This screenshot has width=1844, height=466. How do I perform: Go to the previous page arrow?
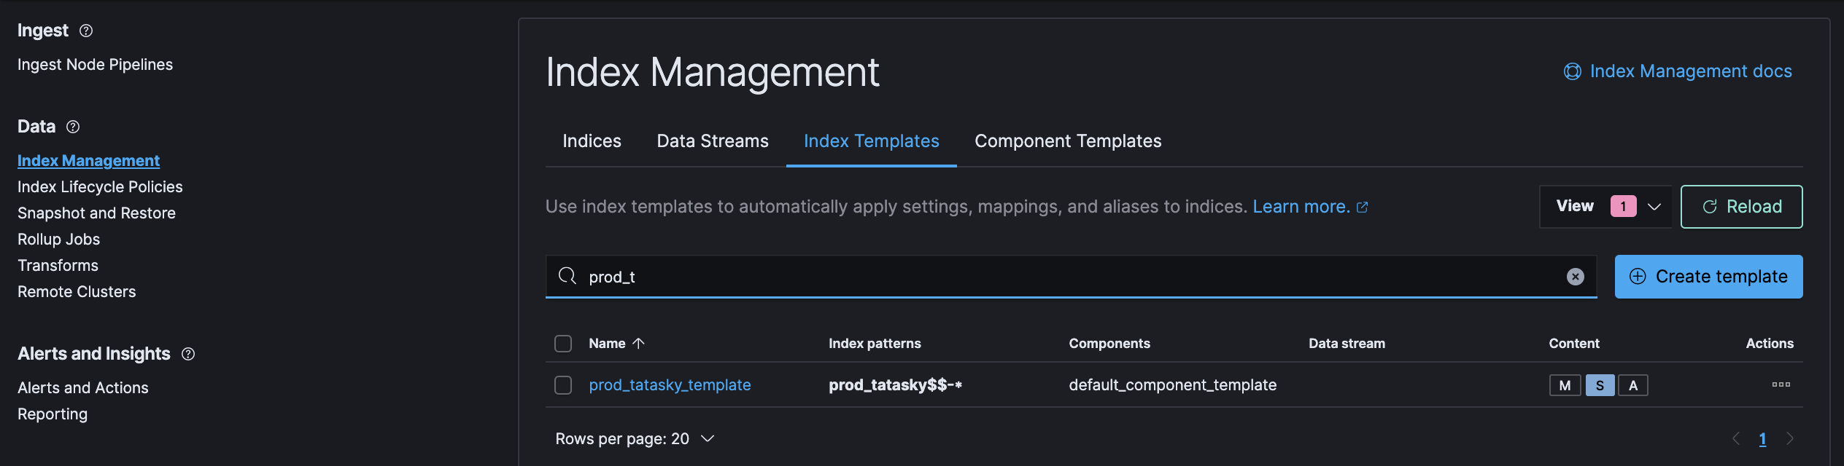1736,438
